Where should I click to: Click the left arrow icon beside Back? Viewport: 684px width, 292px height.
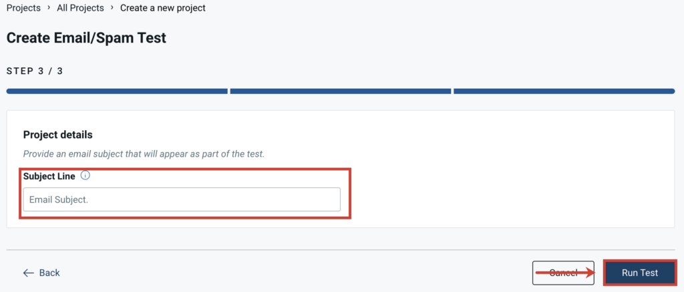coord(28,273)
